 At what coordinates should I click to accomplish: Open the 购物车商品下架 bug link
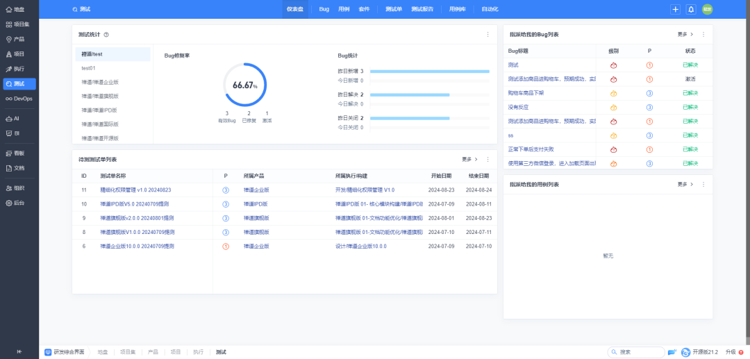pos(526,93)
